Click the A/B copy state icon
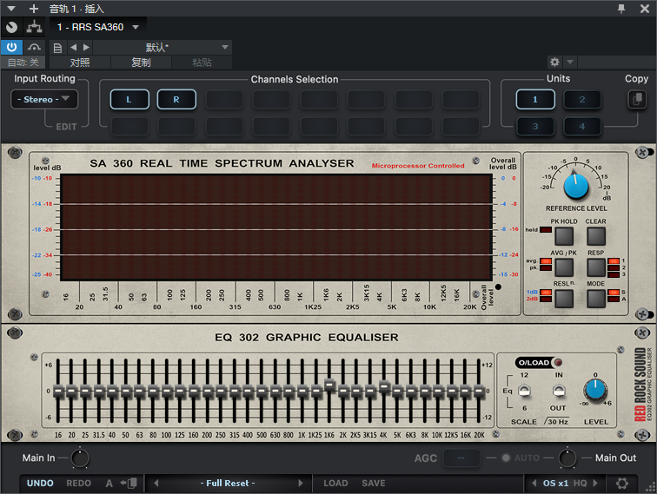This screenshot has width=657, height=494. (x=129, y=483)
